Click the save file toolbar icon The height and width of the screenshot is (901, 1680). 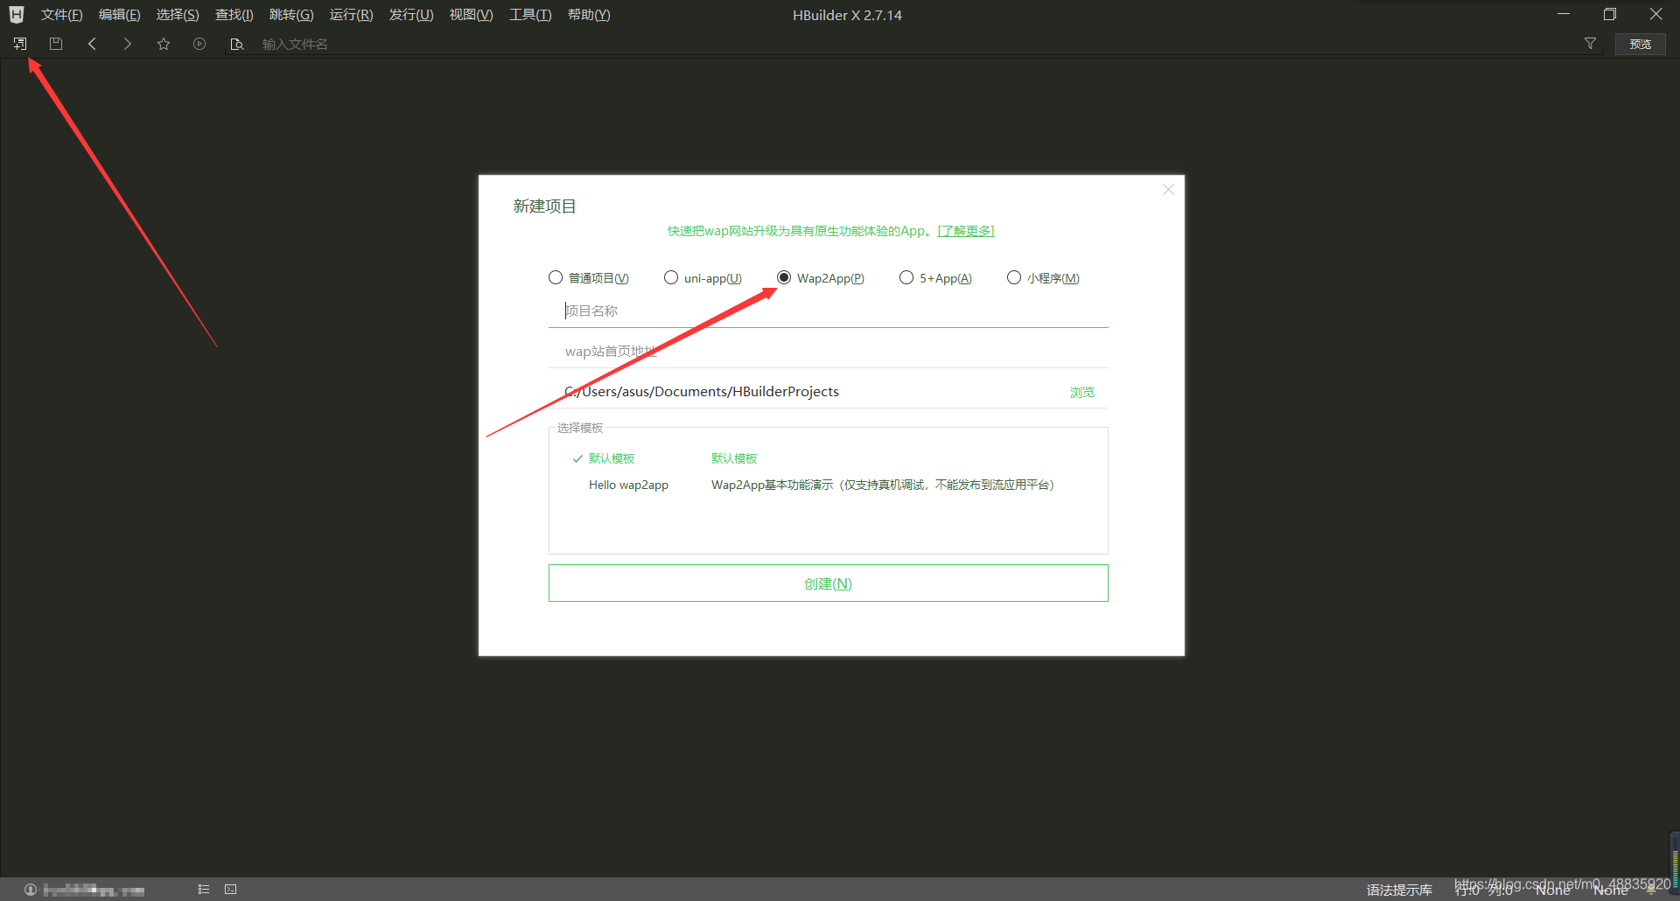tap(56, 44)
